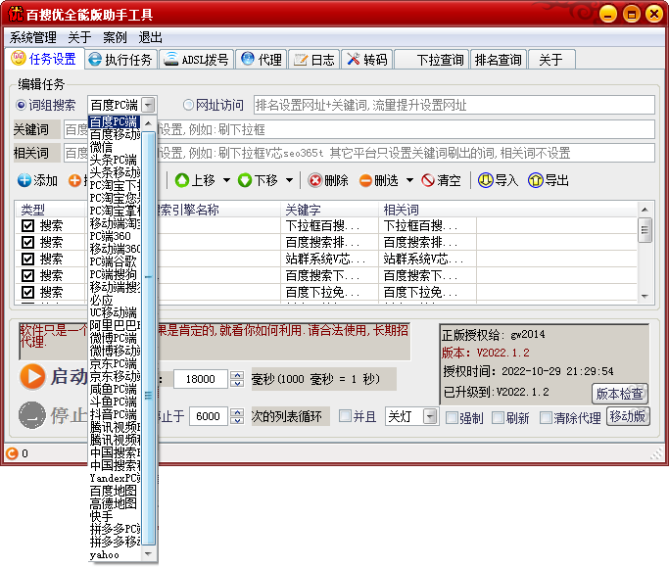Screen dimensions: 669x568
Task: Click the 清空 prohibition icon
Action: [x=428, y=180]
